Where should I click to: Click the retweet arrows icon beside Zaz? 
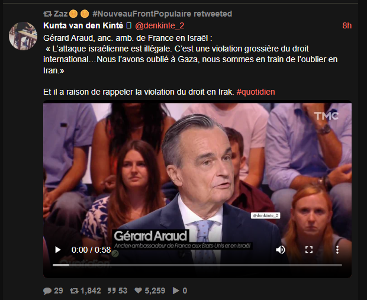47,14
